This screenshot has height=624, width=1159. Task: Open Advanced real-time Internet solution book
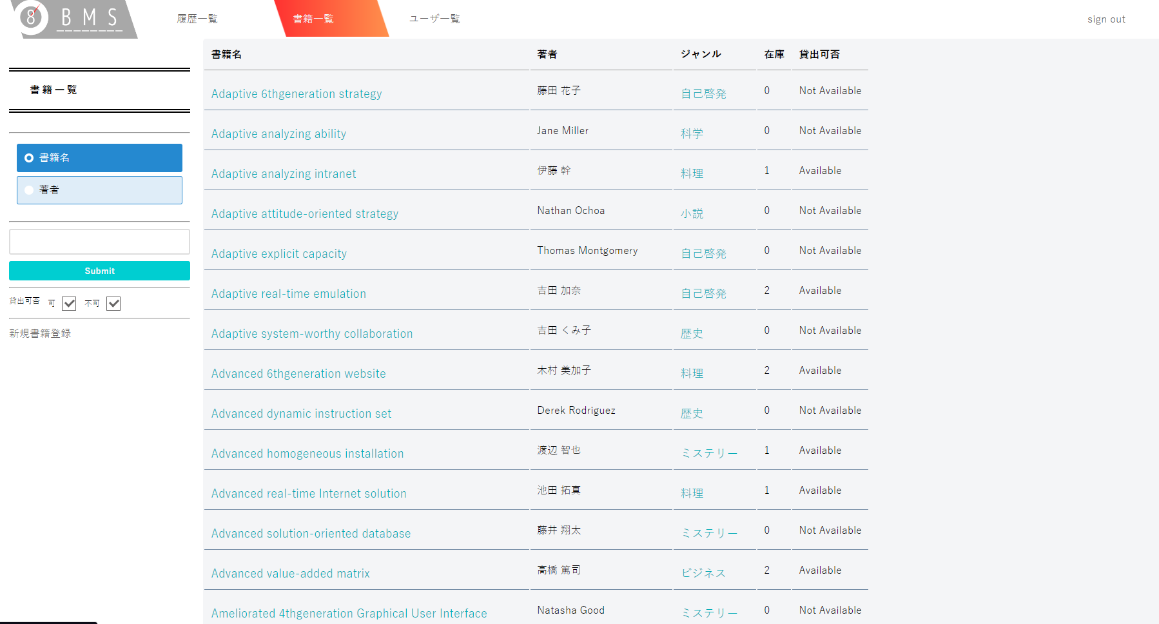coord(309,494)
